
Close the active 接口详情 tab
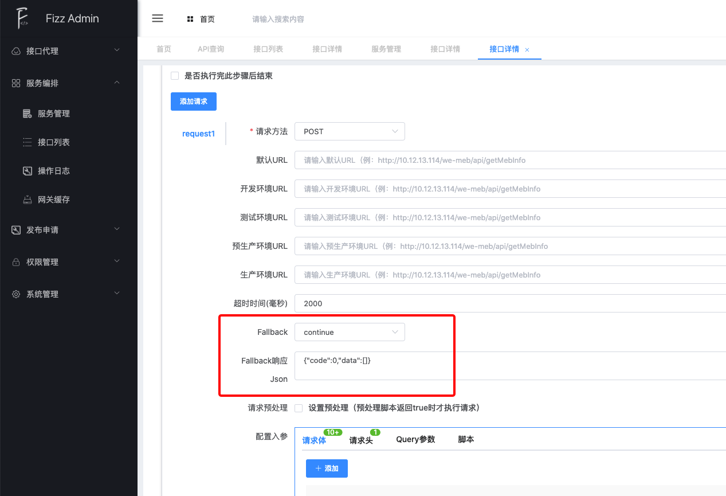[527, 50]
